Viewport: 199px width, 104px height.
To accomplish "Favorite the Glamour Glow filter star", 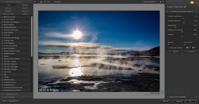I will click(2, 80).
